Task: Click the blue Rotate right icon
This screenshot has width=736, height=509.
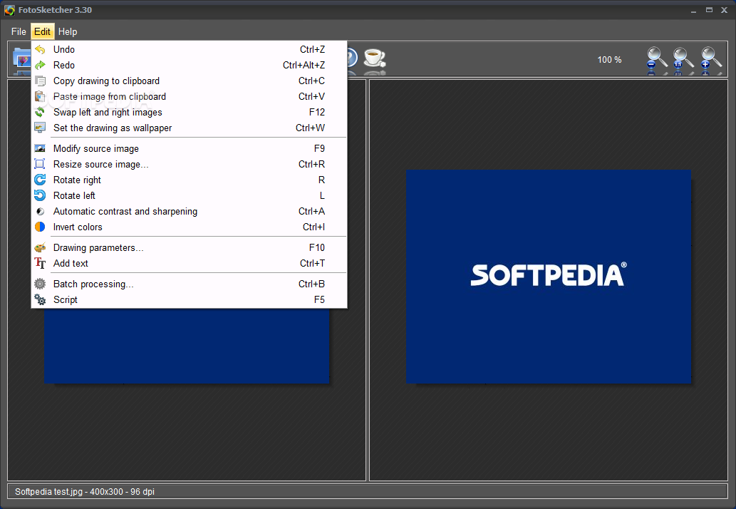Action: tap(41, 180)
